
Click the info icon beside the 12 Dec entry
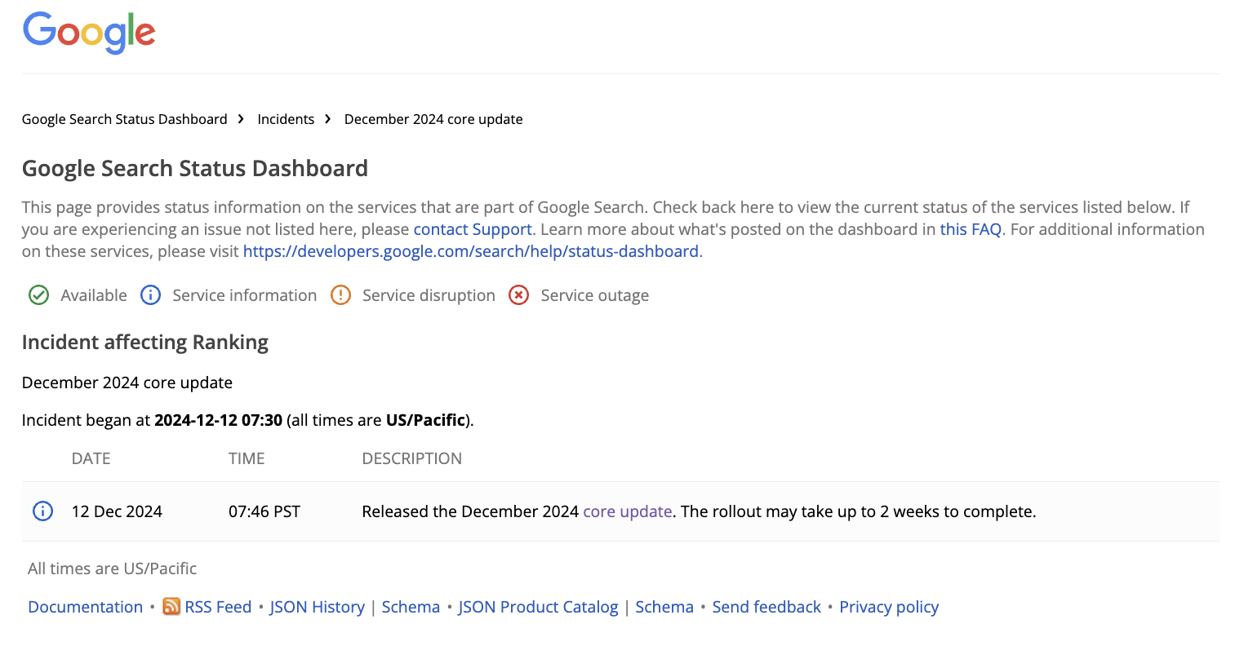pyautogui.click(x=42, y=511)
